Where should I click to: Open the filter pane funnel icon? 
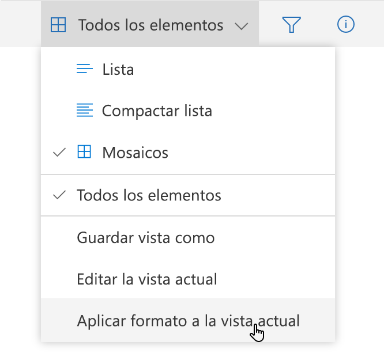pyautogui.click(x=291, y=24)
